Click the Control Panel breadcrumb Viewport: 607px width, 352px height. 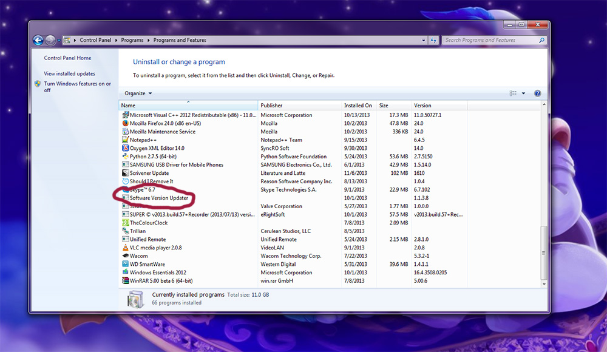(95, 40)
